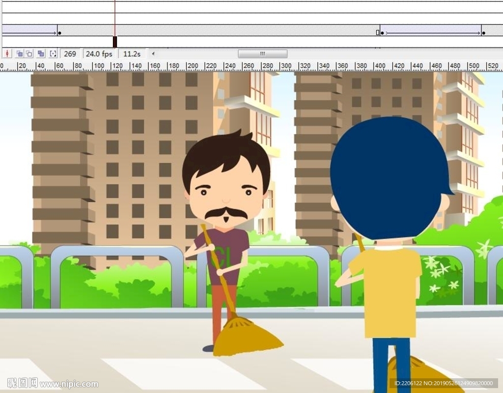Open the Modify Onion Markers menu
503x393 pixels.
(x=53, y=54)
